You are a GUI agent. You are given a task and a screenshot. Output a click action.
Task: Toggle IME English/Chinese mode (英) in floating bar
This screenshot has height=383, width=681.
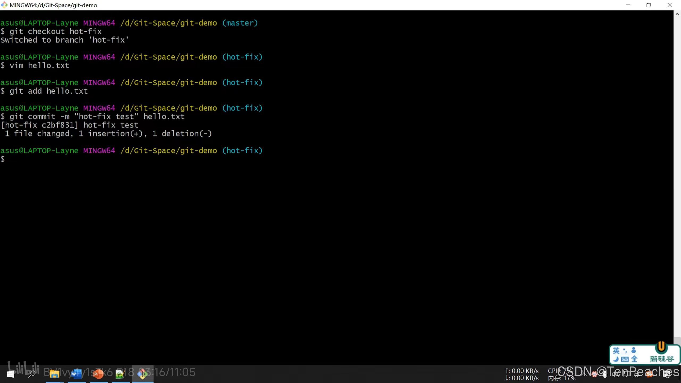click(616, 351)
